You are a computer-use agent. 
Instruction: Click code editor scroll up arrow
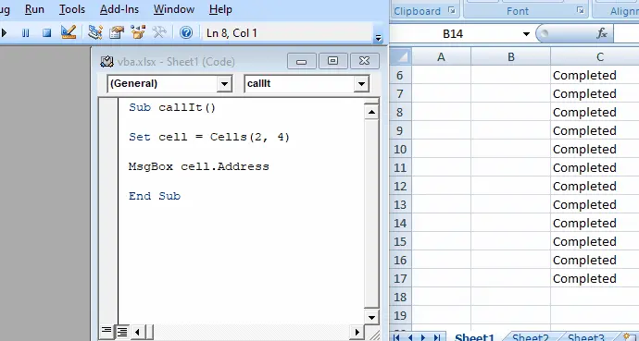(x=371, y=112)
